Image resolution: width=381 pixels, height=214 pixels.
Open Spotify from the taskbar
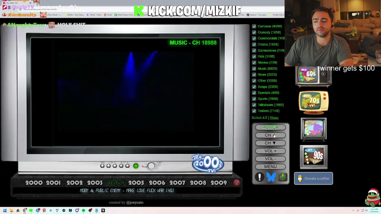click(x=83, y=210)
